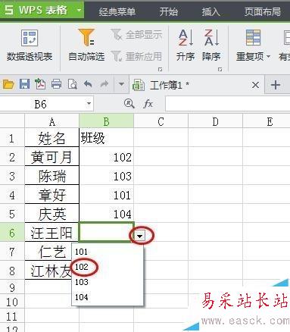Click the B6 cell dropdown arrow
This screenshot has width=290, height=332.
pyautogui.click(x=139, y=236)
